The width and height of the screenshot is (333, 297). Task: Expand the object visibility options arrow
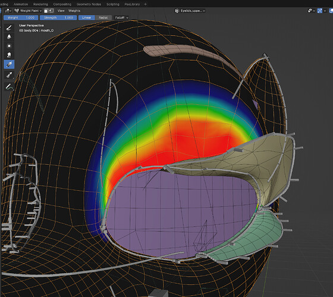[x=314, y=11]
